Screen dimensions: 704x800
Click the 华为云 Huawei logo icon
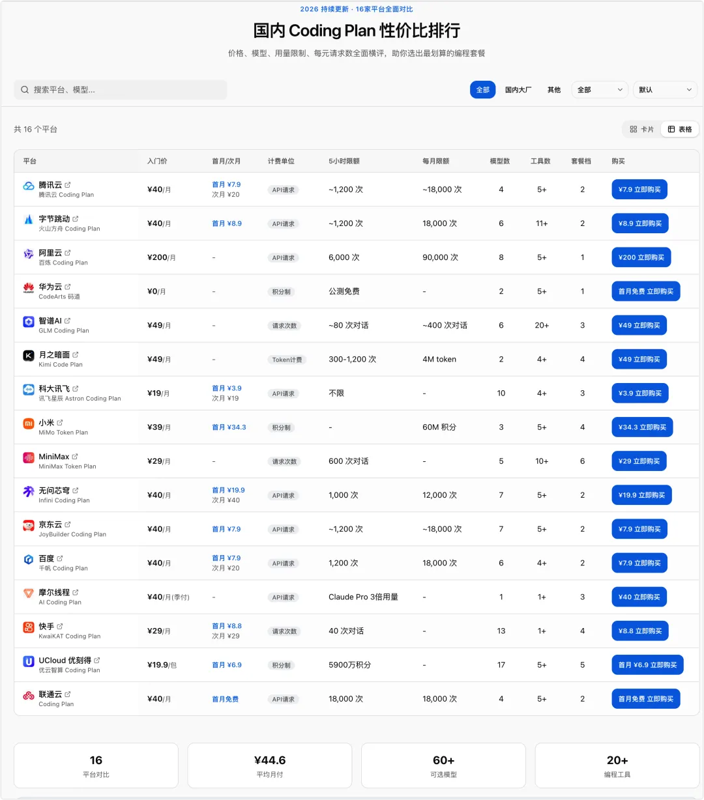[x=29, y=287]
